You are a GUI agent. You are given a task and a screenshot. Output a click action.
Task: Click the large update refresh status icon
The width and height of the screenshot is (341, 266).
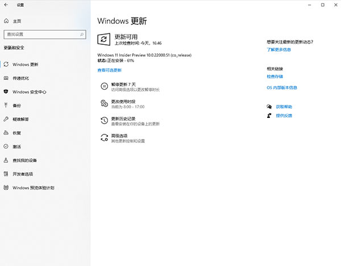[x=104, y=39]
